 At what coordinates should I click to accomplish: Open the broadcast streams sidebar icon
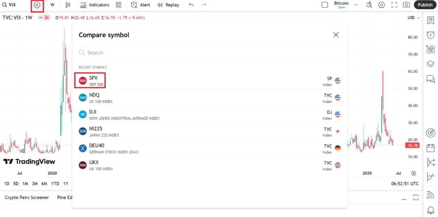pos(430,195)
